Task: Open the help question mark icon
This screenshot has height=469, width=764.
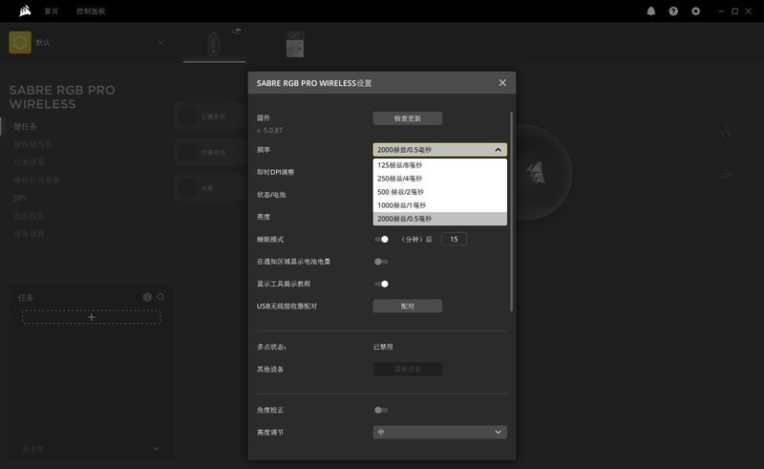Action: [673, 11]
